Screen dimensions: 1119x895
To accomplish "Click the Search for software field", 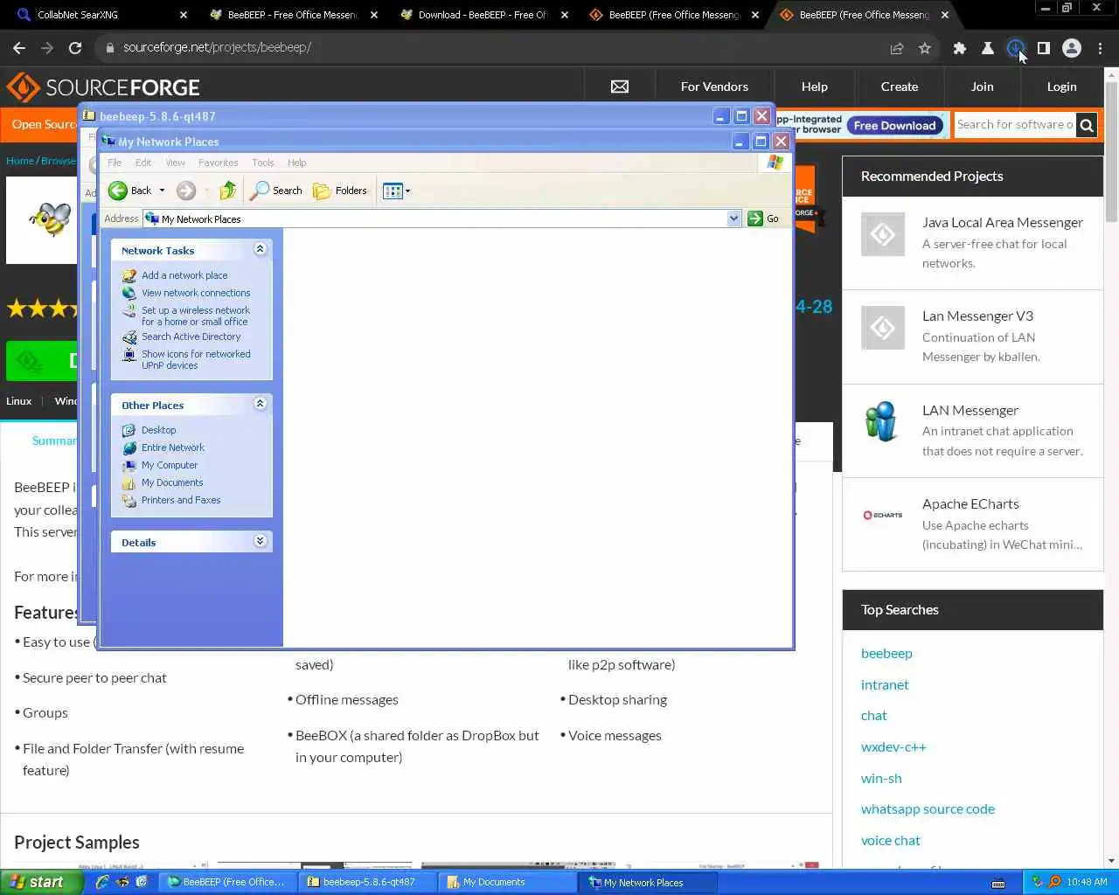I will coord(1015,125).
